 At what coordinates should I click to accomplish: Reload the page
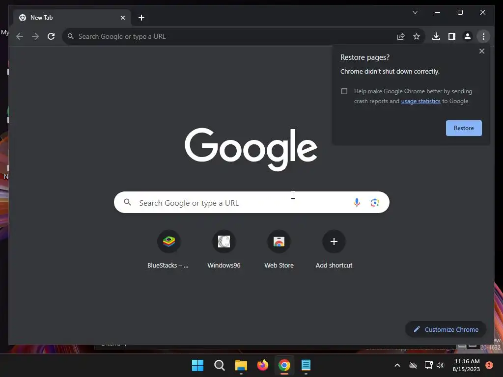[51, 36]
